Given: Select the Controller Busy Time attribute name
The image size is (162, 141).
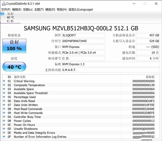Looking at the screenshot, I should 27,117.
